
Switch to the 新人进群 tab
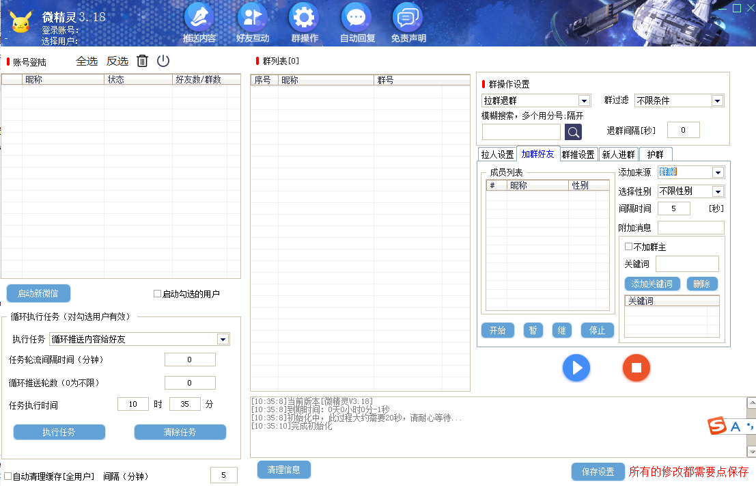[618, 154]
